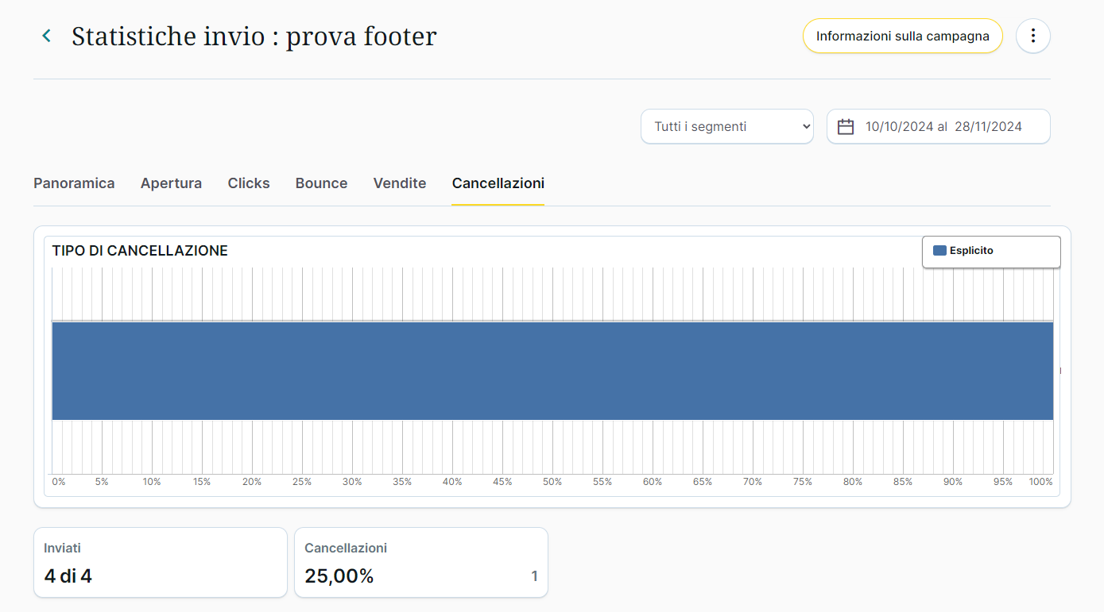Switch to the Panoramica tab
1104x612 pixels.
74,183
